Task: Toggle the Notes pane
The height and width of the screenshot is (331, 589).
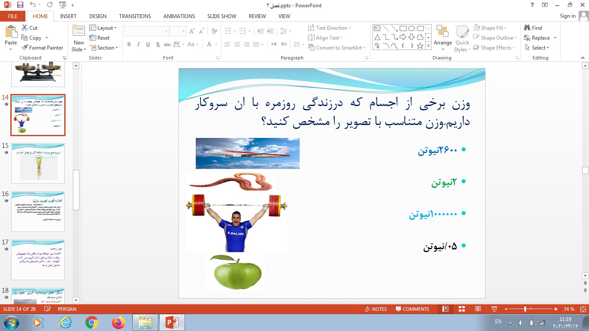Action: tap(375, 309)
